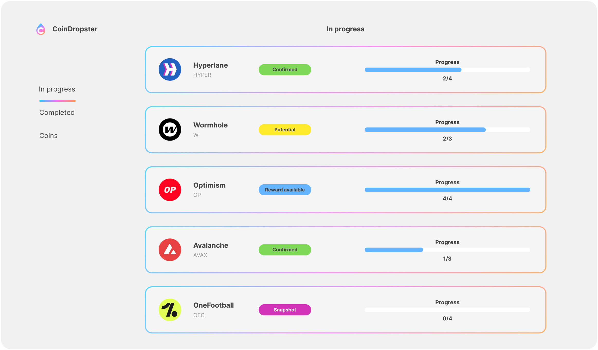Select the In progress sidebar item
This screenshot has width=598, height=350.
[57, 89]
